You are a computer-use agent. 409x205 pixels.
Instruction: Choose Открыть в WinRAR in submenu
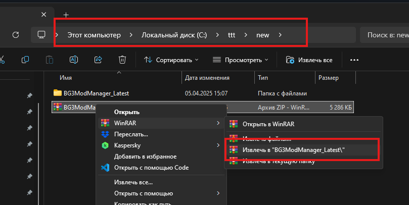[303, 124]
